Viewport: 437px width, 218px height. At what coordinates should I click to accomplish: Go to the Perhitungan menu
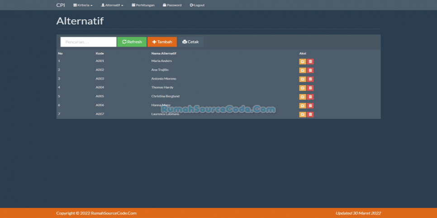click(x=143, y=5)
